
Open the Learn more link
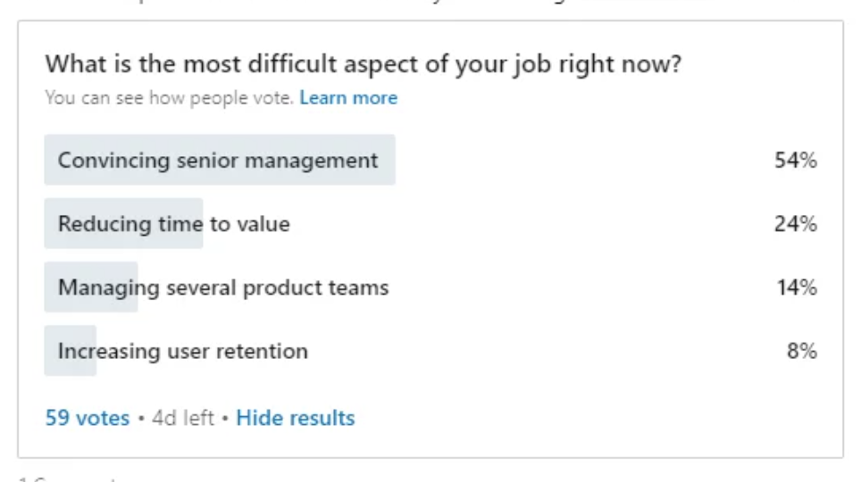(x=348, y=98)
